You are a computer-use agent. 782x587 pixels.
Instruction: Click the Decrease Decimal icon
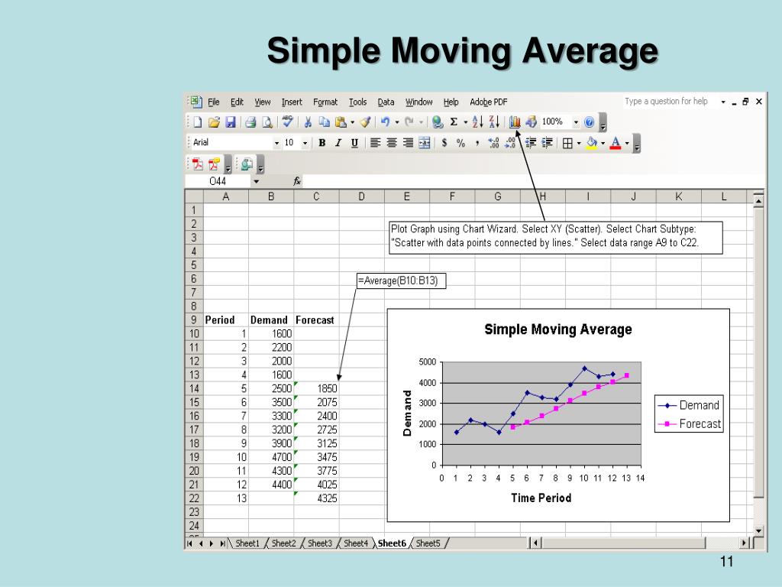[510, 143]
